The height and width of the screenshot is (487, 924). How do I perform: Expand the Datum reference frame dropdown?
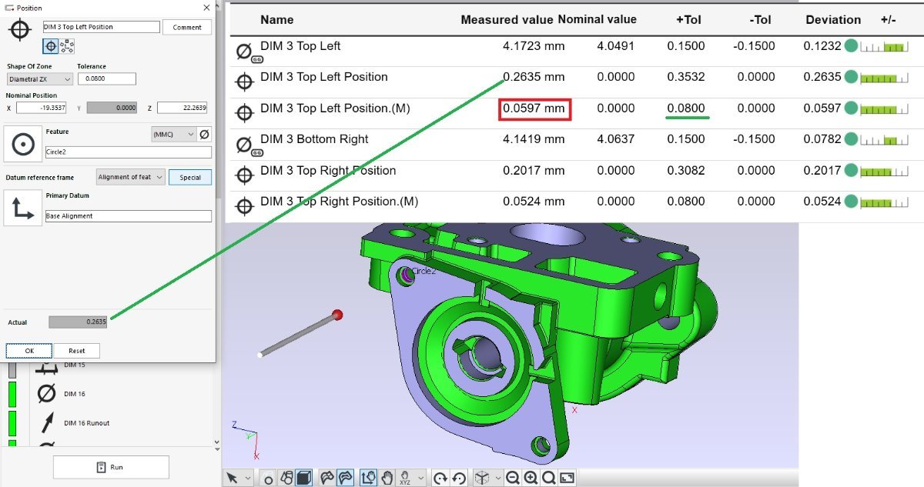click(131, 177)
